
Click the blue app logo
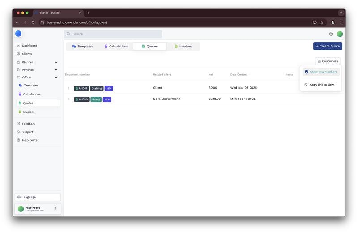(x=18, y=34)
